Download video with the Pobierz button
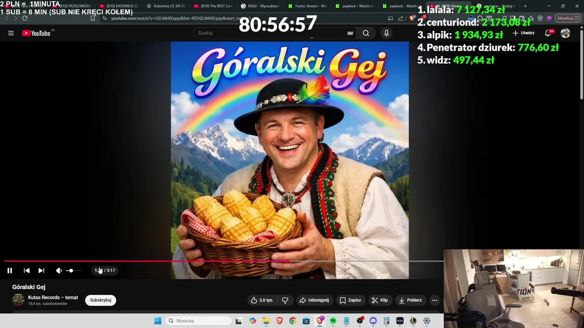584x328 pixels. pos(410,300)
